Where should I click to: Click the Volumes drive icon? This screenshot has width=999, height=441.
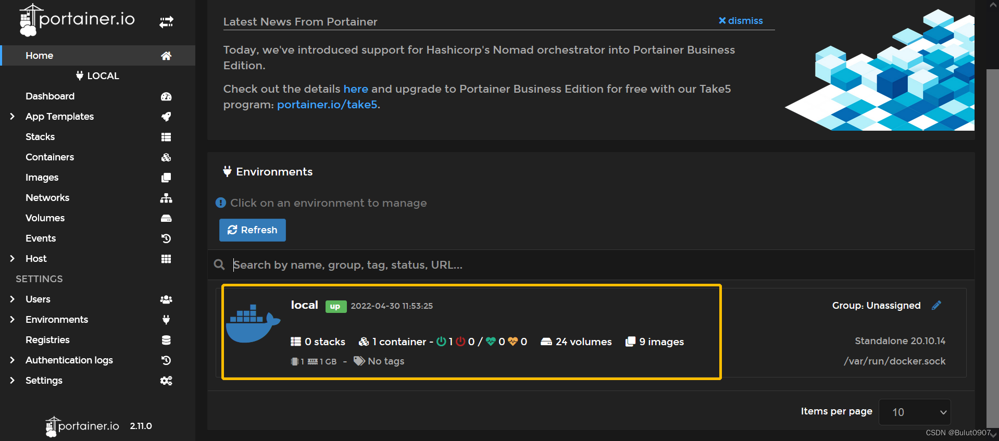(x=166, y=218)
